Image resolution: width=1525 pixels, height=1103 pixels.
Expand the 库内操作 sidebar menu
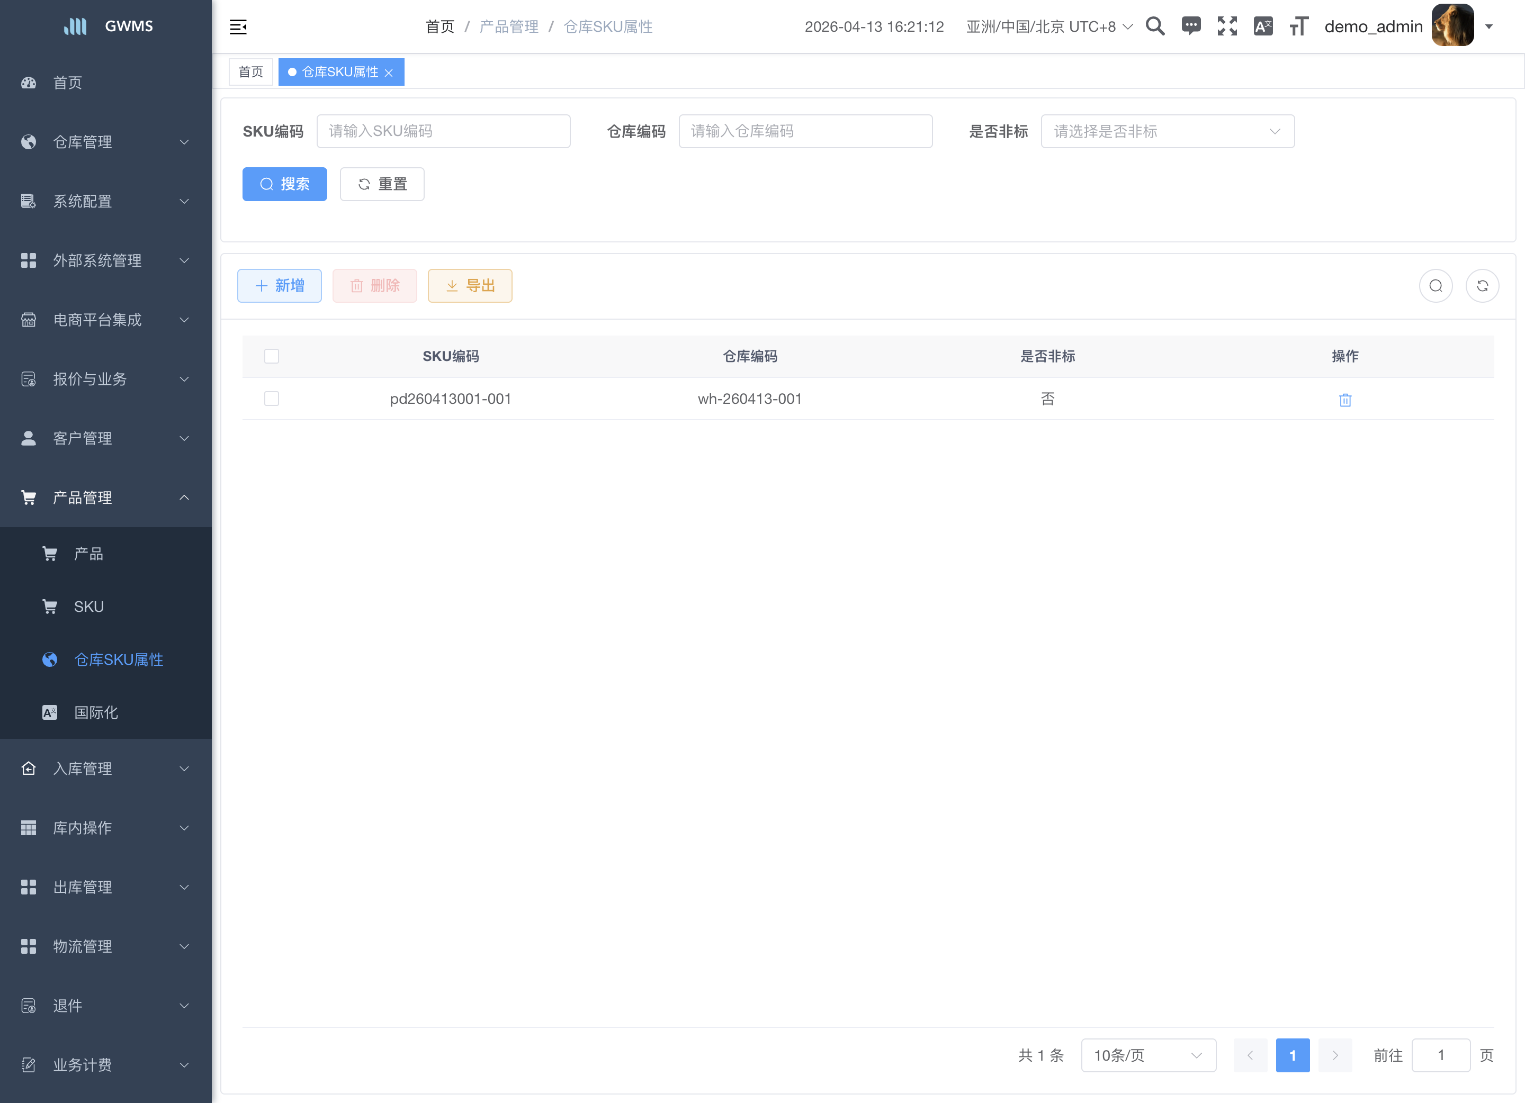click(x=105, y=827)
